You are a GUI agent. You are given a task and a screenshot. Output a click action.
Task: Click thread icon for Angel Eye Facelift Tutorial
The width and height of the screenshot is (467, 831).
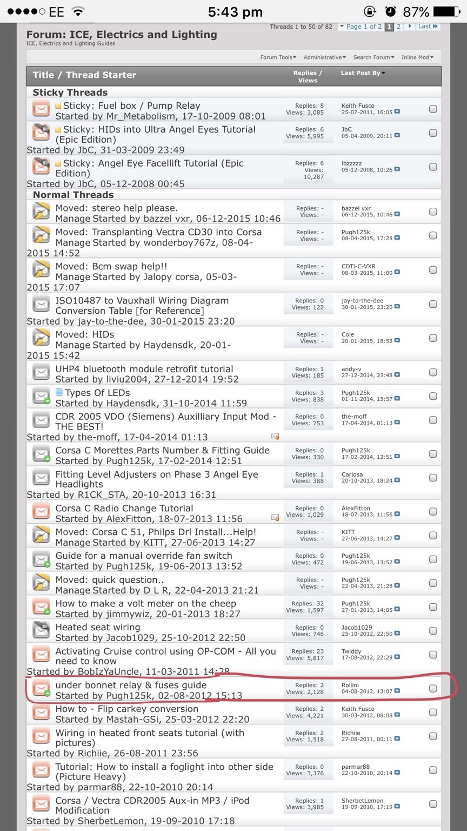point(41,167)
